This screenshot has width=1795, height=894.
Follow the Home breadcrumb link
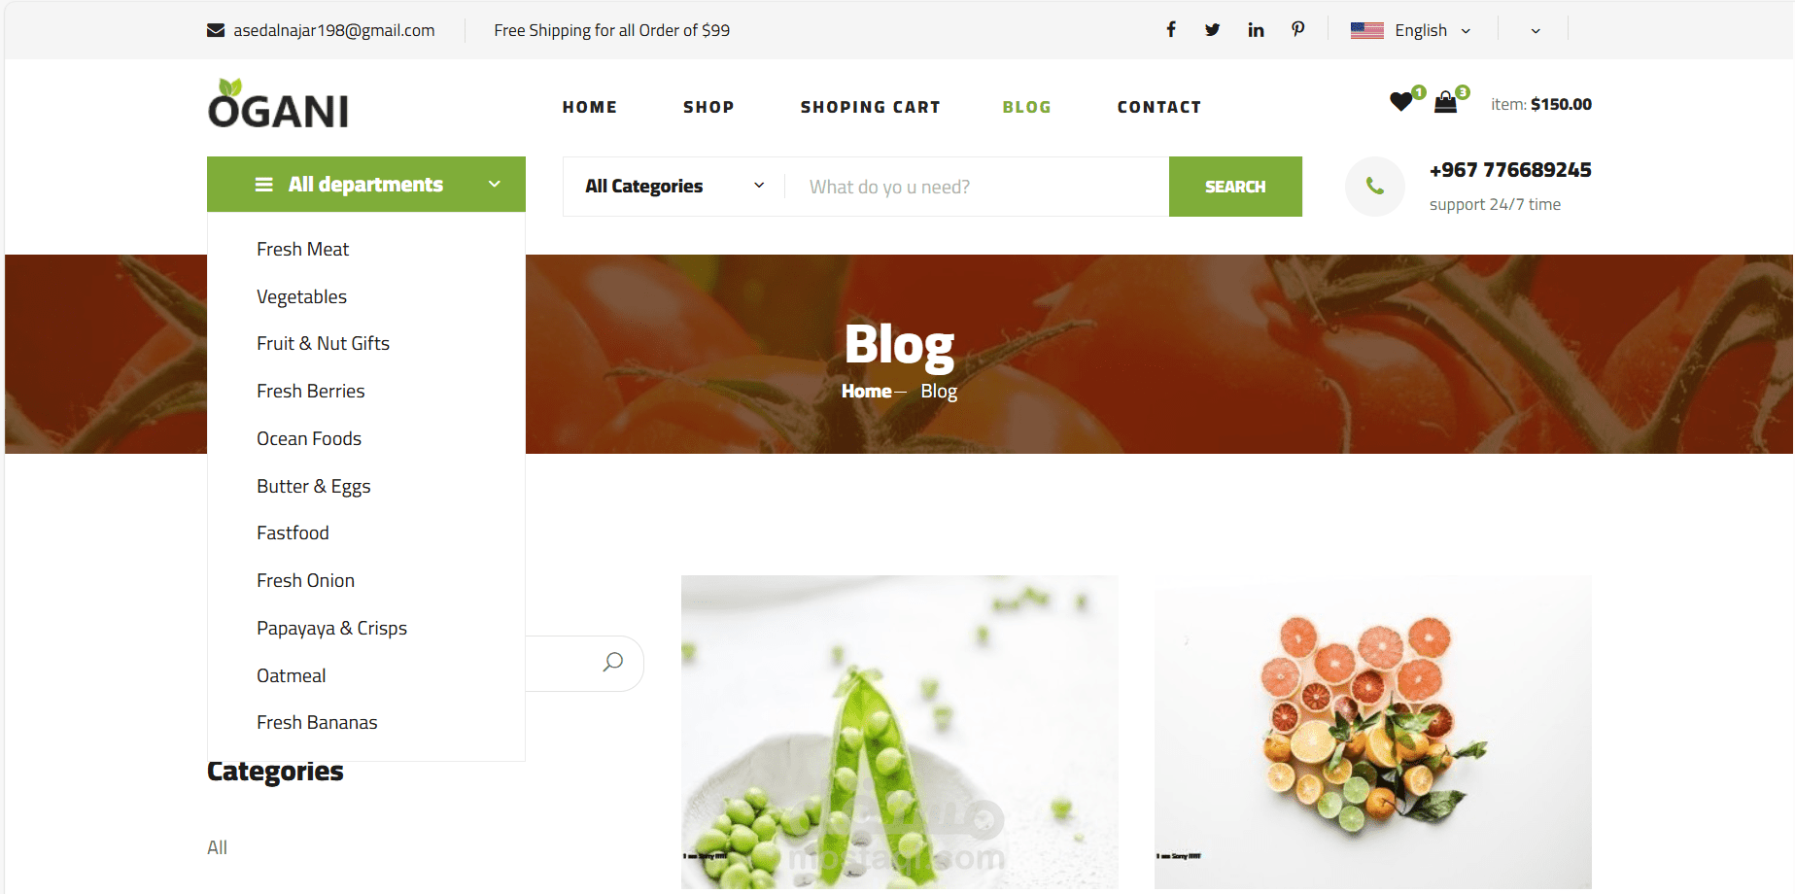tap(866, 391)
